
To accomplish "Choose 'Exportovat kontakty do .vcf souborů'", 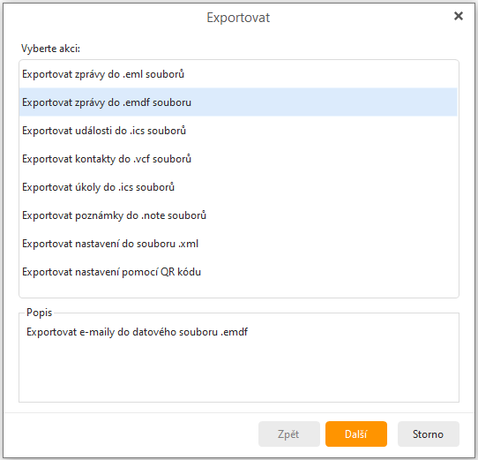I will [238, 159].
